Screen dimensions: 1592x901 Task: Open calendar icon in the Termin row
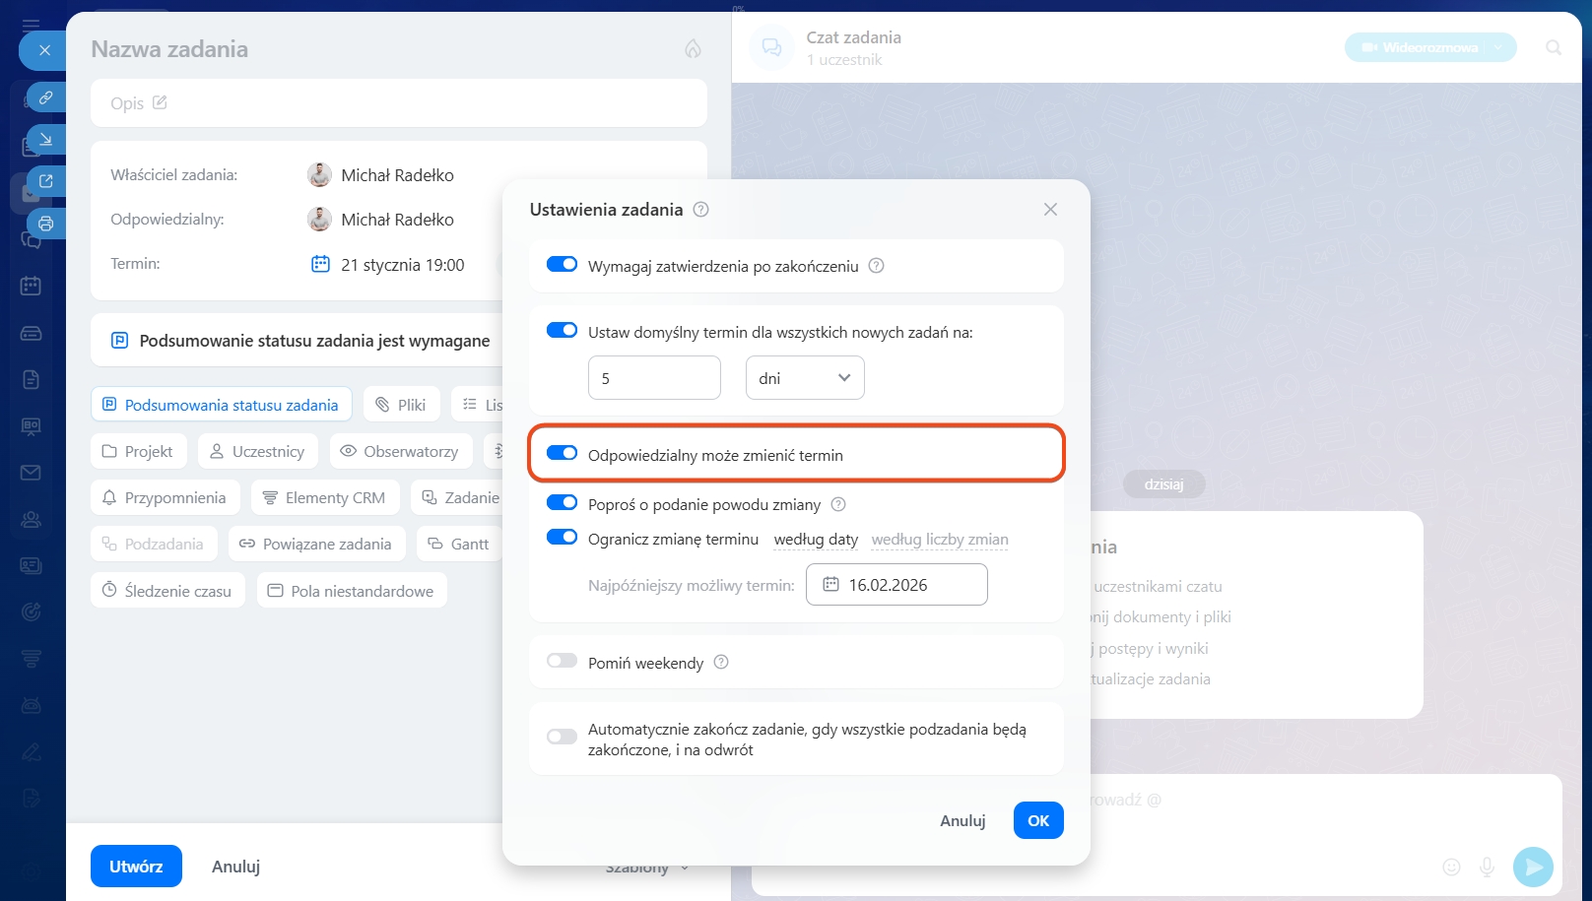pos(320,264)
